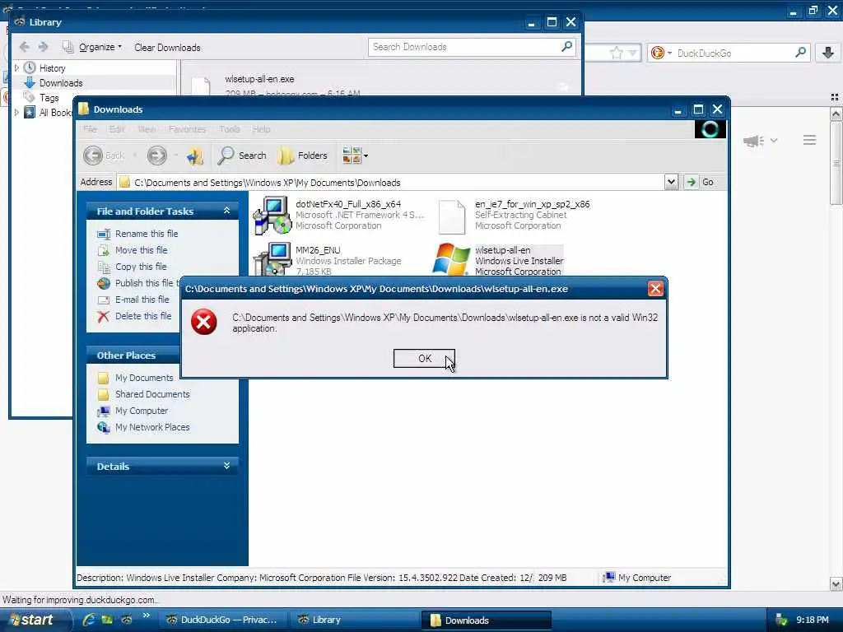Open My Network Places link
843x632 pixels.
tap(152, 427)
